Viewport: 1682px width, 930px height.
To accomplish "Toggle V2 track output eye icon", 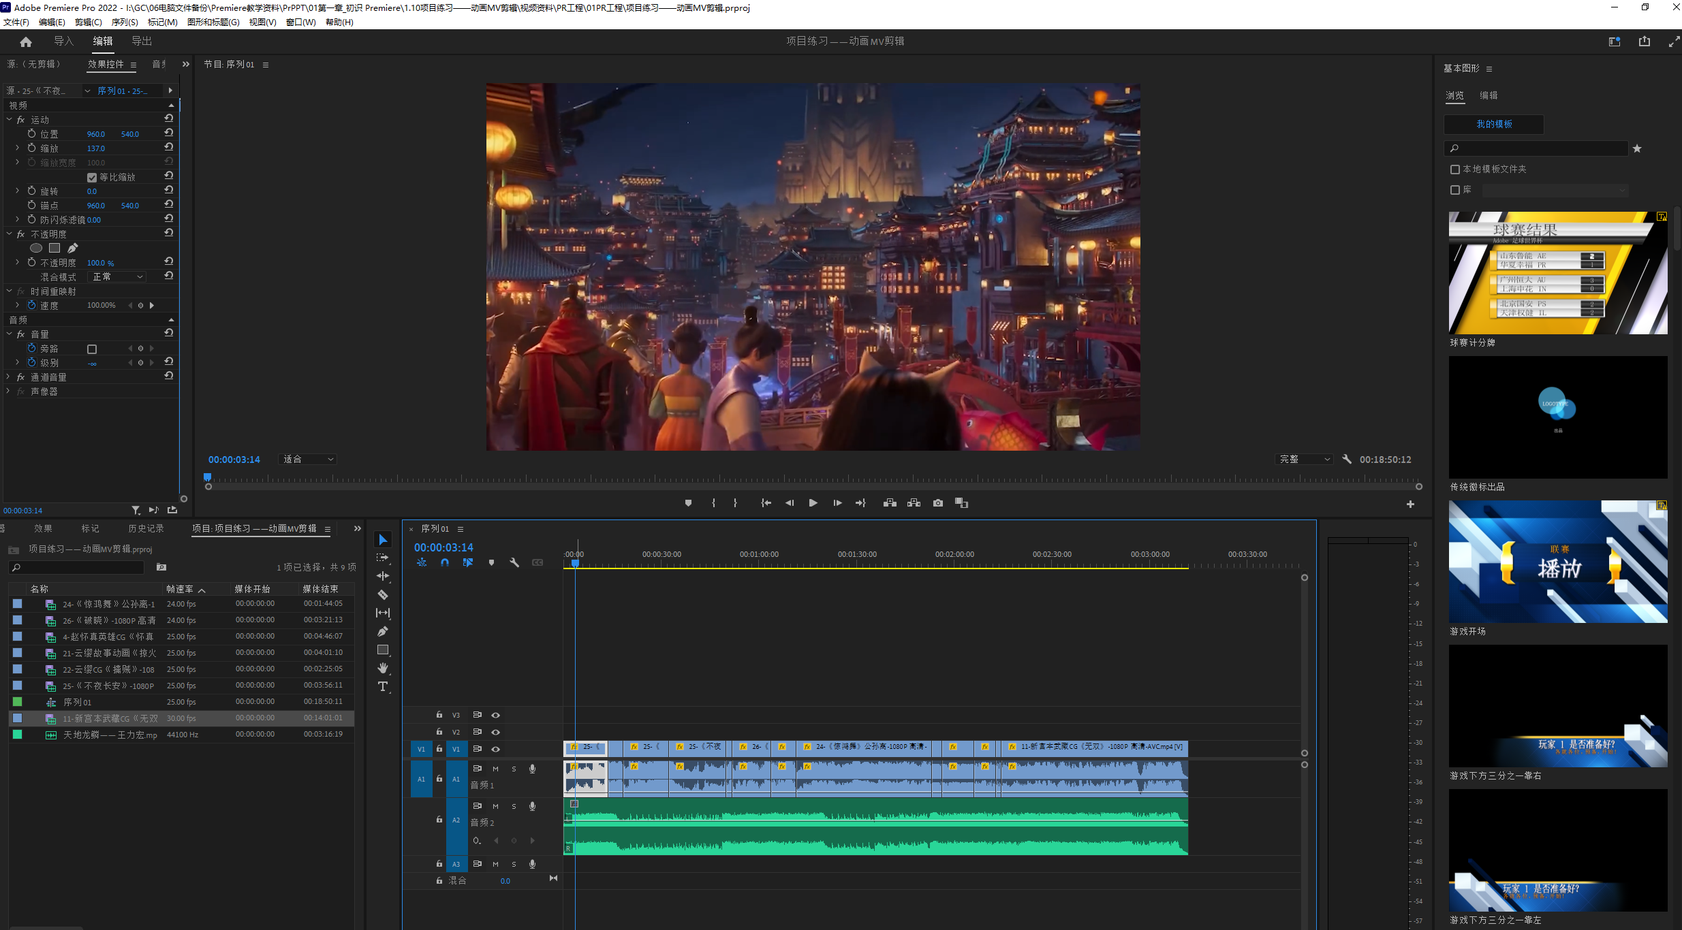I will pos(496,732).
